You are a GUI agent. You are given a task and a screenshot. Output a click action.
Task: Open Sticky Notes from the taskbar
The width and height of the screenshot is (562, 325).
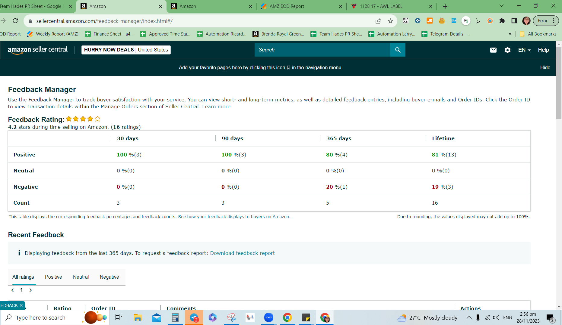click(x=306, y=317)
